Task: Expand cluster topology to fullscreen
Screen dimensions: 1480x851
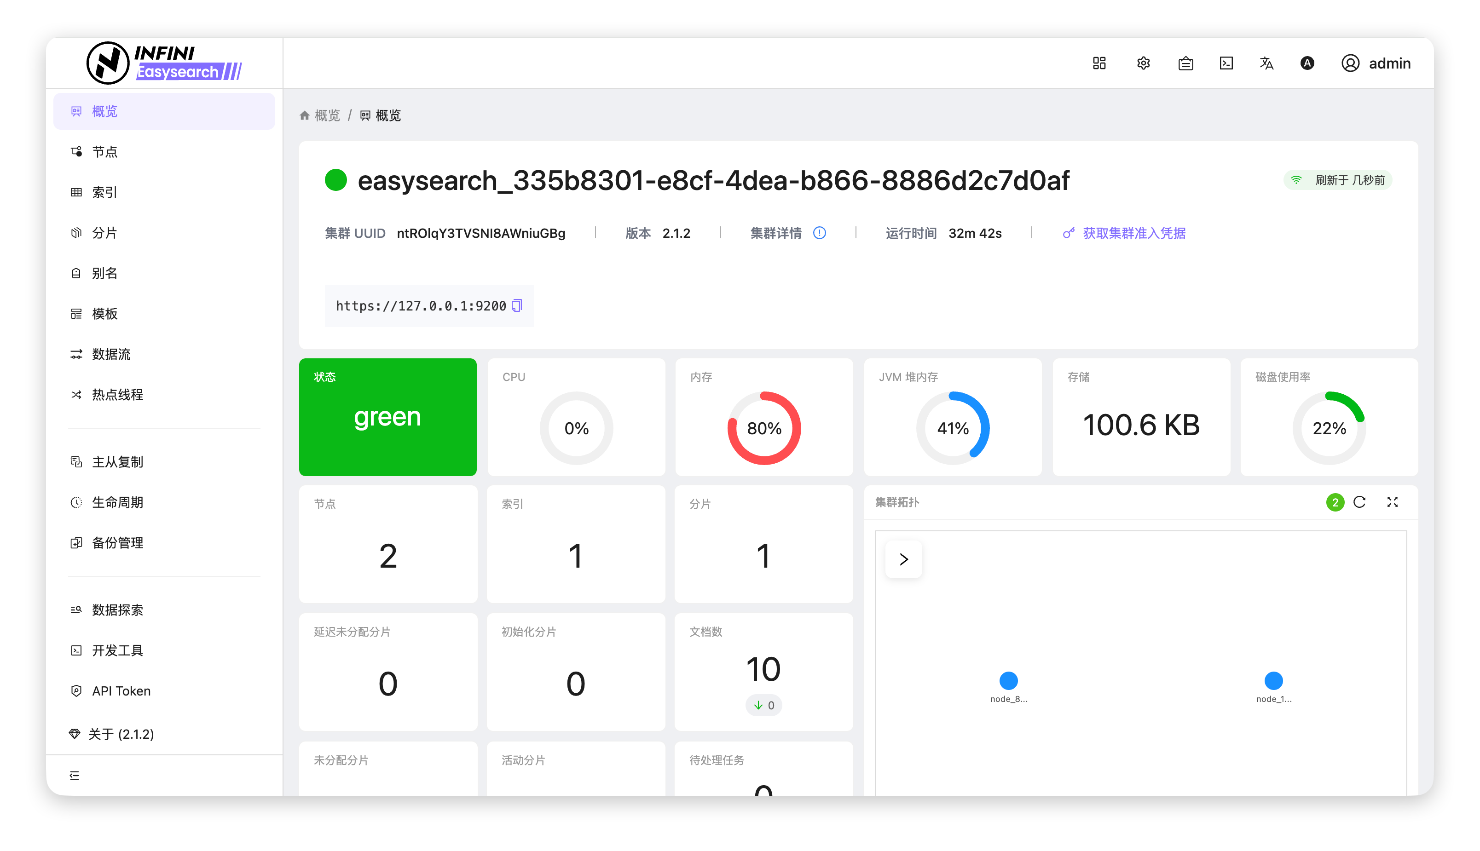Action: pyautogui.click(x=1392, y=502)
